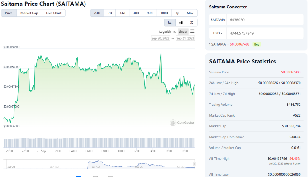The image size is (308, 177).
Task: Open the fullscreen chart view icon
Action: 192,23
